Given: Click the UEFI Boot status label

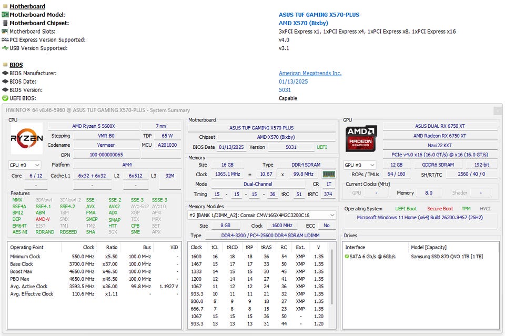Looking at the screenshot, I should [x=406, y=209].
